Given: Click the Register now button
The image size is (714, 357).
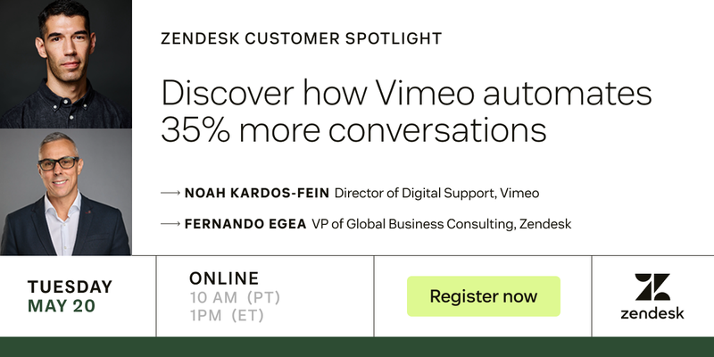Looking at the screenshot, I should pos(483,296).
